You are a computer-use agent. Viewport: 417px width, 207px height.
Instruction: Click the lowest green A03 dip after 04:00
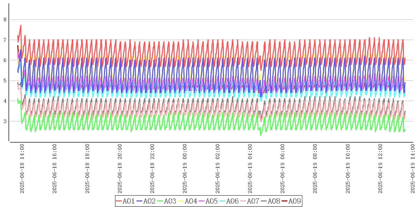point(260,135)
